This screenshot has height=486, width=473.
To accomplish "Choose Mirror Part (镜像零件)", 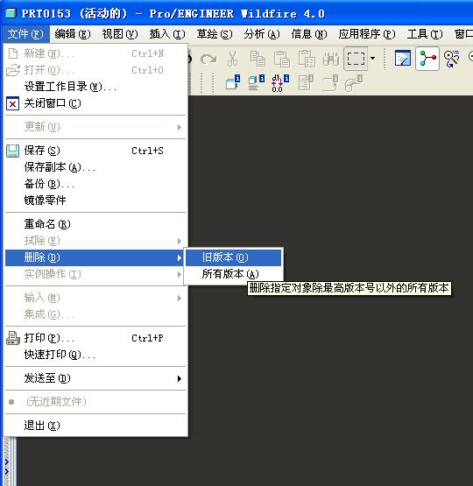I will pos(96,201).
